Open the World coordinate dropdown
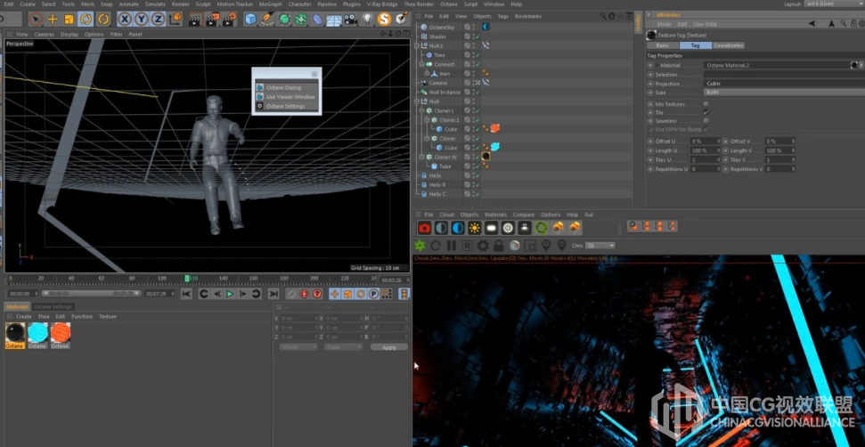This screenshot has width=865, height=447. click(x=298, y=347)
